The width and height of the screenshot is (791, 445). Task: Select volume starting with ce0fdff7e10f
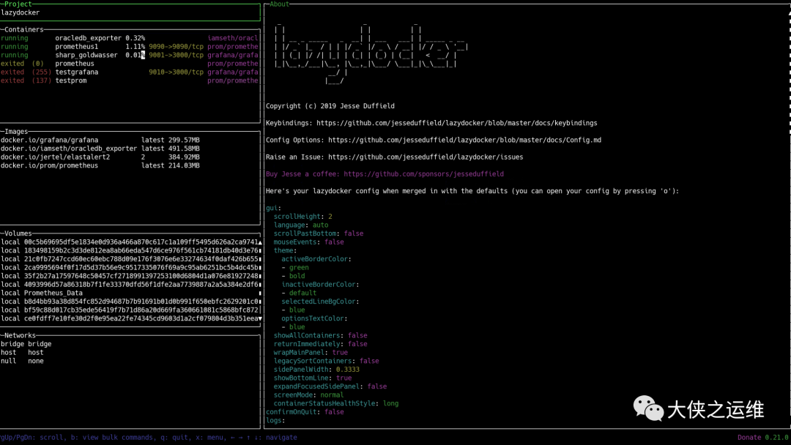click(x=129, y=318)
